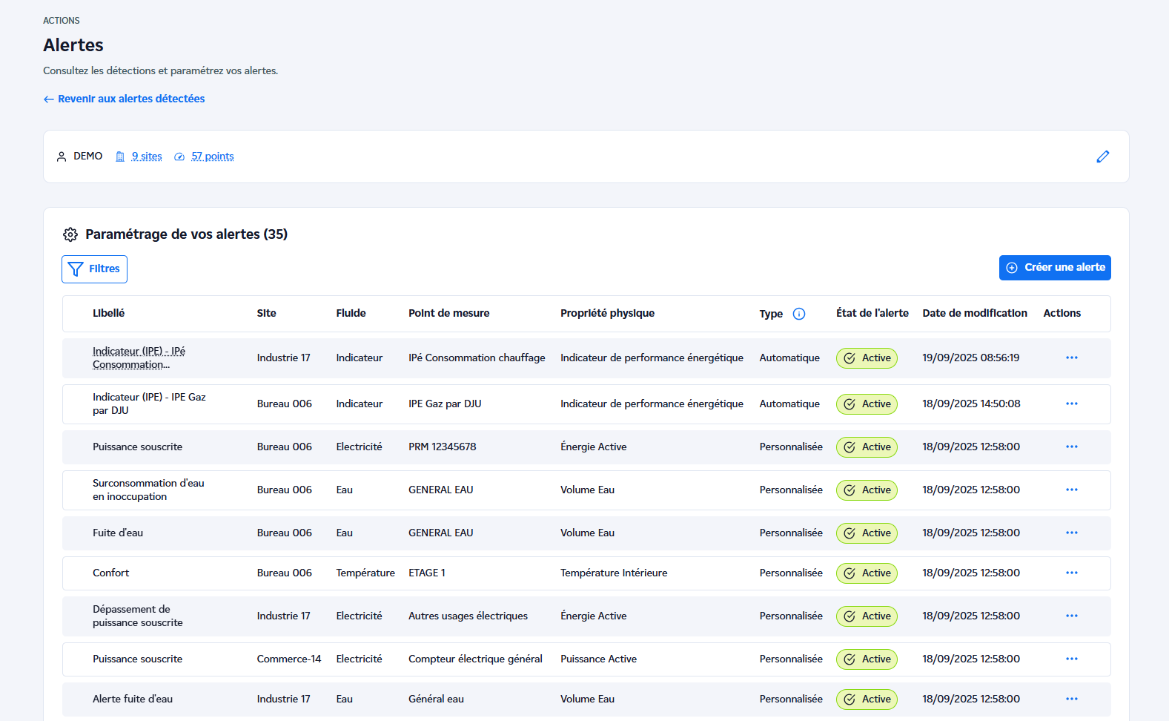Image resolution: width=1169 pixels, height=721 pixels.
Task: Open three-dot menu for Fuite d'eau row
Action: 1071,533
